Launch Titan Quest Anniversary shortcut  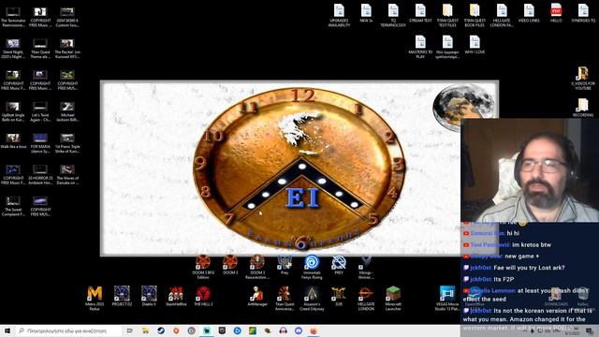click(x=285, y=298)
